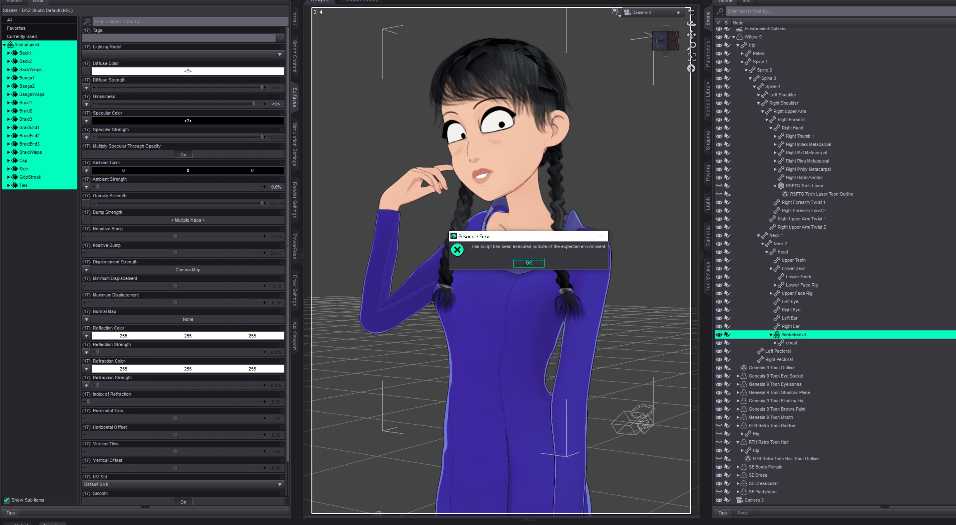Click the pan view arrows icon
This screenshot has width=956, height=525.
691,35
